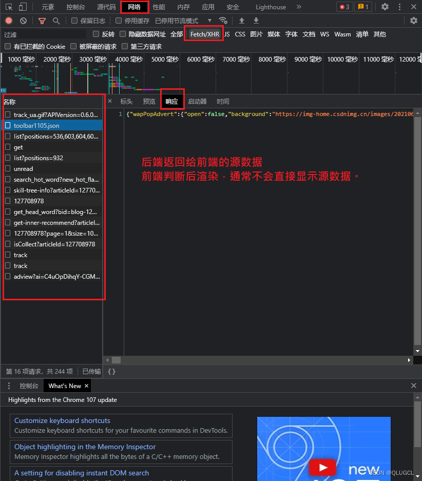Select request adview?ai=C4uOpDihqY-CGM...

52,277
